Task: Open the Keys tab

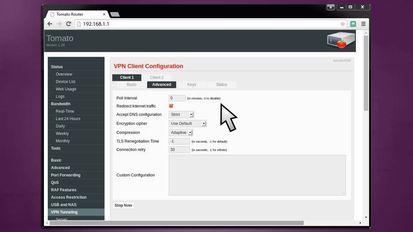Action: coord(192,84)
